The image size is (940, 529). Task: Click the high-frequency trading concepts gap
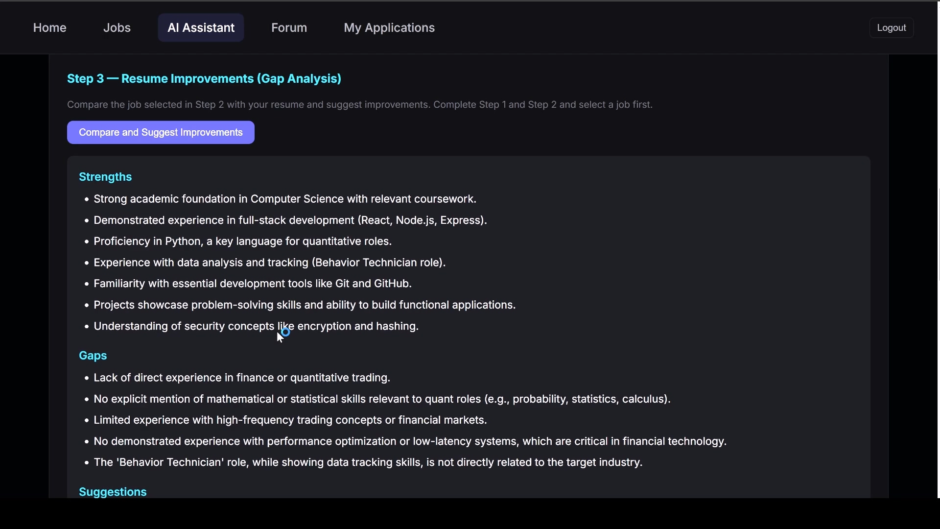[290, 420]
